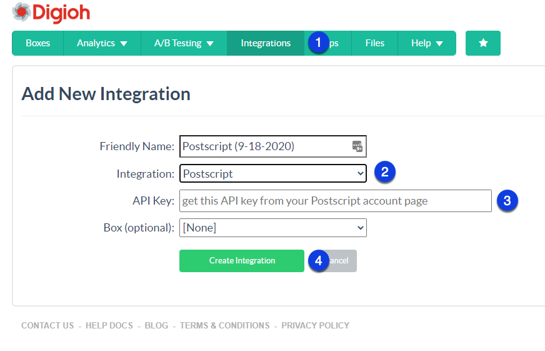Open the Box (optional) dropdown
The height and width of the screenshot is (351, 545).
pos(273,228)
